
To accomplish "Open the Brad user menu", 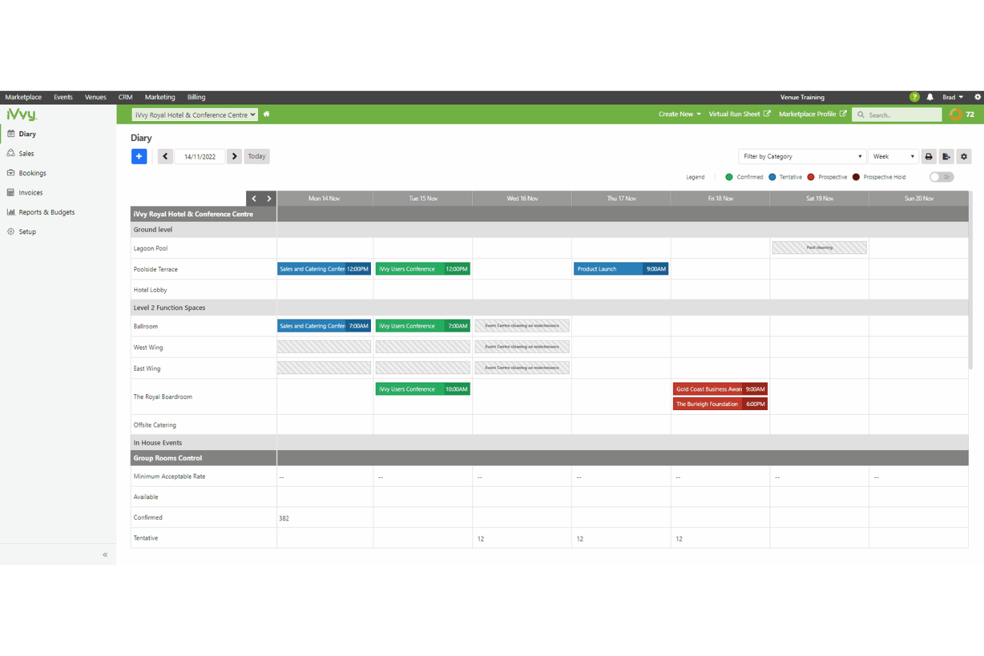I will coord(953,97).
